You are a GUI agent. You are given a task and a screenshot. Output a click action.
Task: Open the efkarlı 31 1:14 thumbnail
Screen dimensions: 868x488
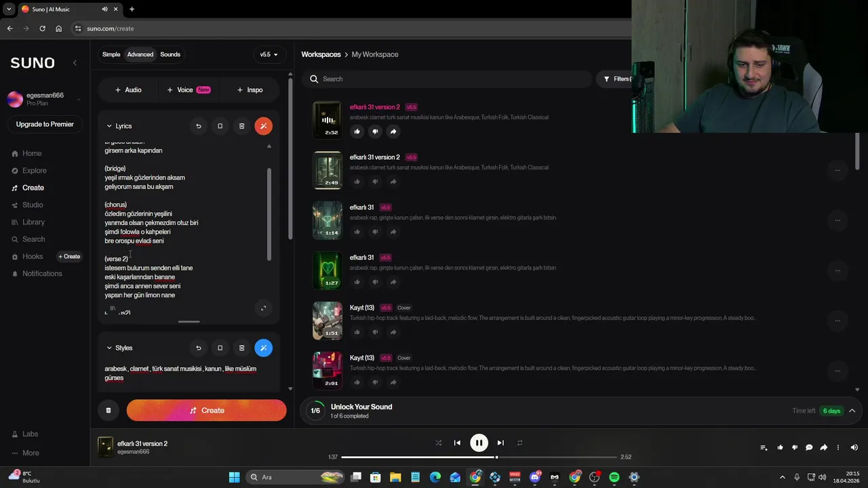[327, 220]
